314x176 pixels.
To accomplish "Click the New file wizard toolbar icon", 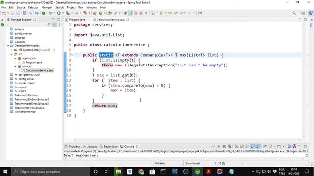I will click(4, 13).
